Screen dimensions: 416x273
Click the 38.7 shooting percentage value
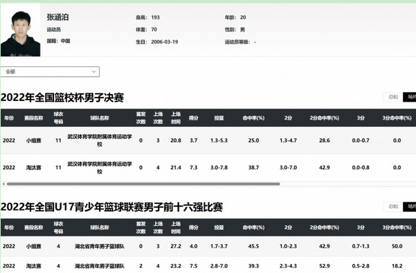(253, 168)
